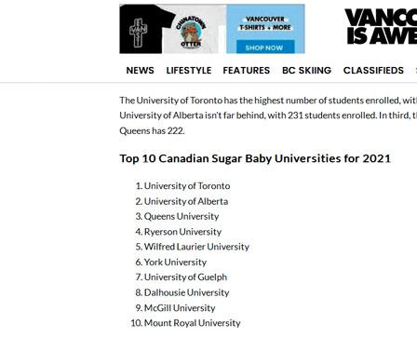This screenshot has height=338, width=417.
Task: Open the CLASSIFIEDS menu item
Action: 373,71
